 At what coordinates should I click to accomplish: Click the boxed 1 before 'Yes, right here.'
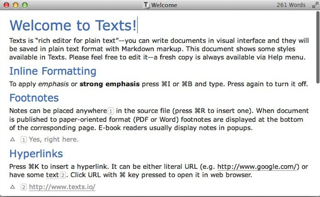click(23, 140)
